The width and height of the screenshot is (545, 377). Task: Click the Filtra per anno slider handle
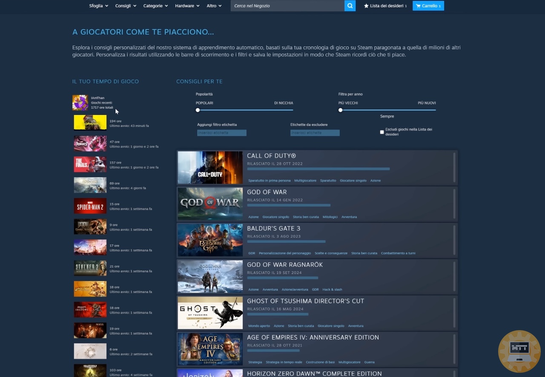(340, 110)
